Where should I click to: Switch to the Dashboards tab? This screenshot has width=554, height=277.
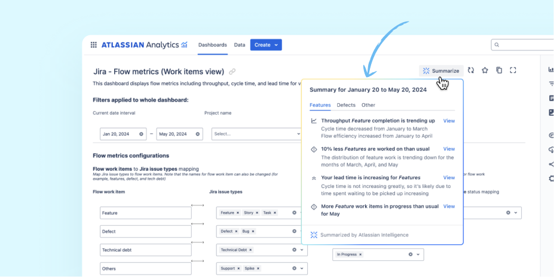pyautogui.click(x=213, y=45)
